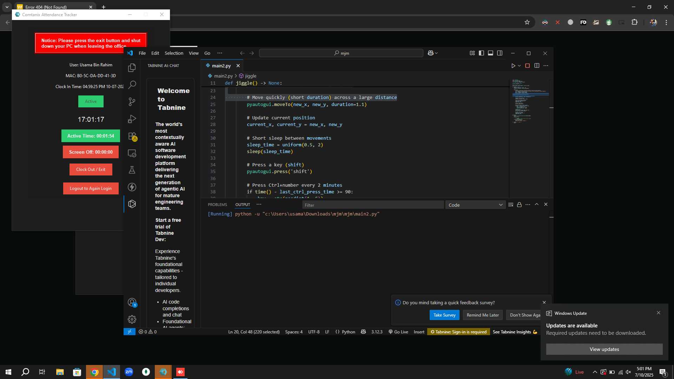The image size is (674, 379).
Task: Open Chrome extensions puzzle icon
Action: click(x=634, y=22)
